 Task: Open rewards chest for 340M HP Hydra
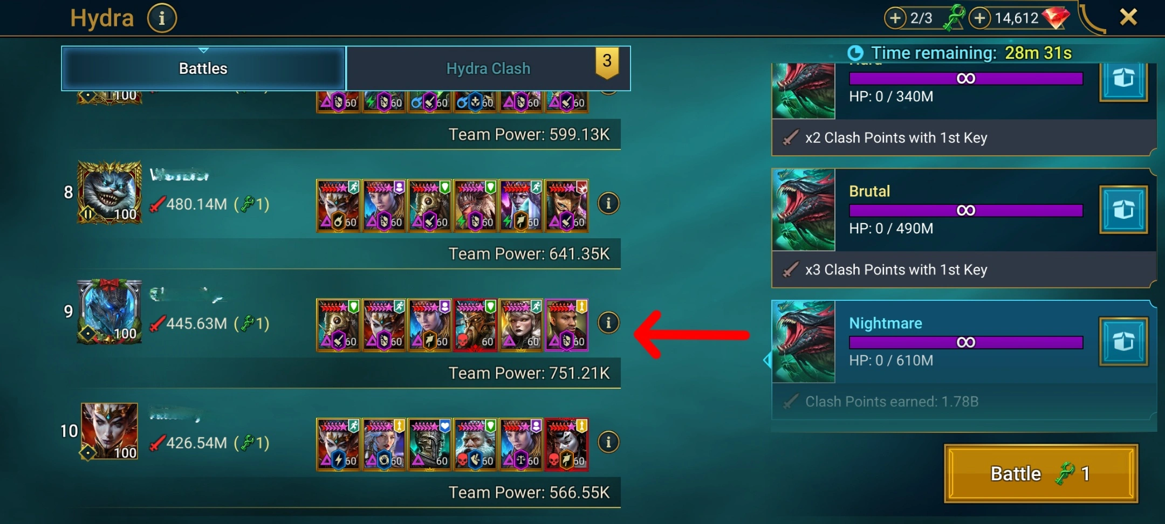click(x=1123, y=80)
